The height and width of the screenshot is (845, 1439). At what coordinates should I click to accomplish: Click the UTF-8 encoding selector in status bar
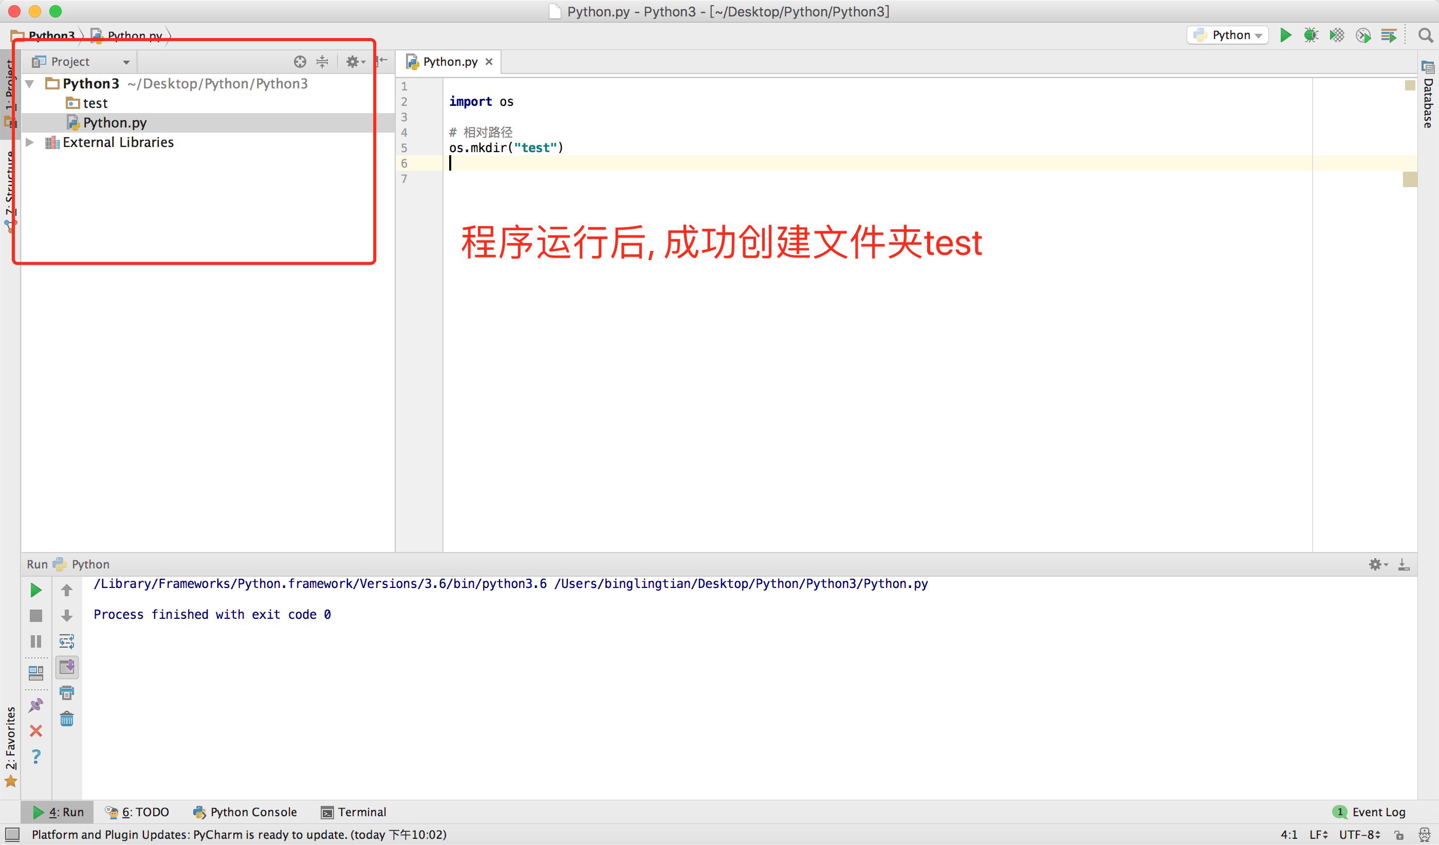pyautogui.click(x=1359, y=835)
